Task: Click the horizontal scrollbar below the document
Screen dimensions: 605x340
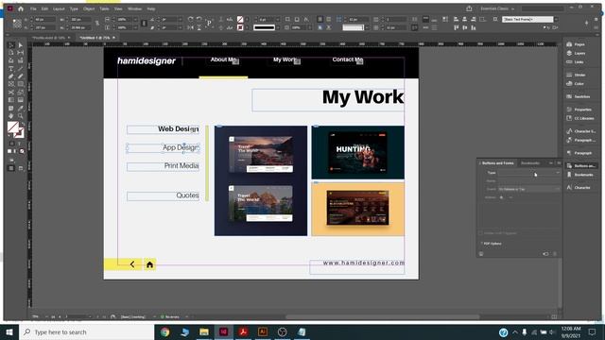Action: point(382,317)
